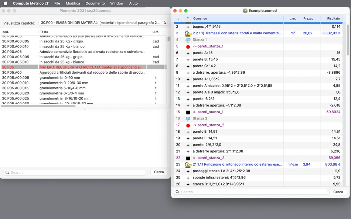Click the plus icon on the bagno measurement row
Screen dimensions: 351x219
coord(188,26)
